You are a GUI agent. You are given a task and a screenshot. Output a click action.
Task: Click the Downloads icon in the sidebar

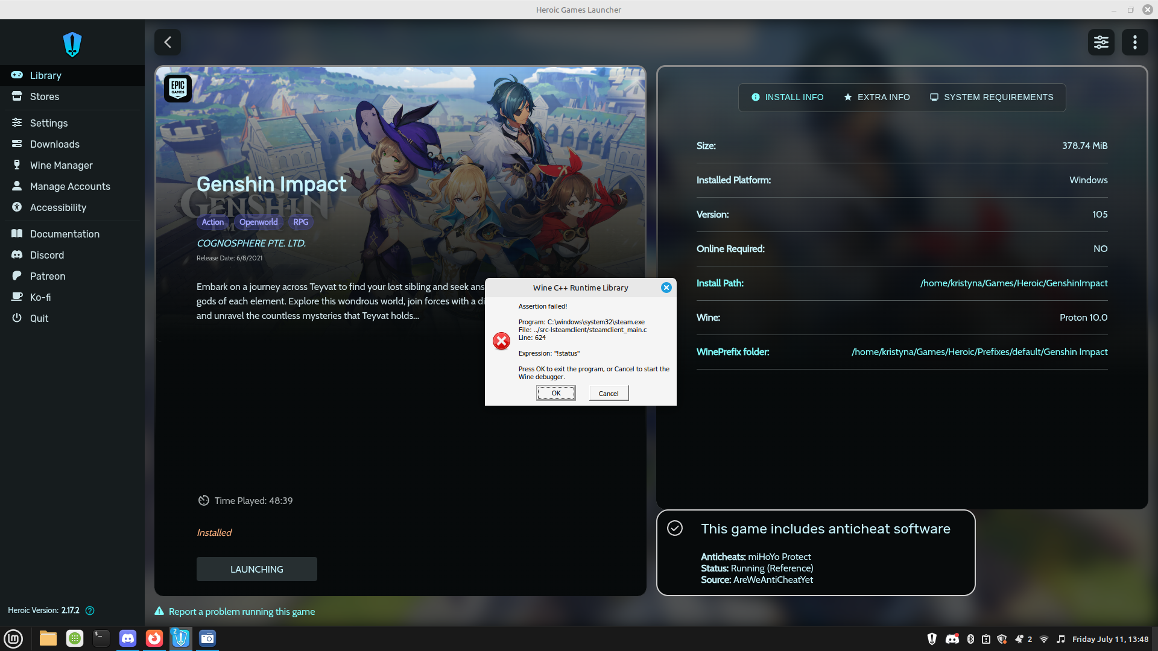[17, 144]
